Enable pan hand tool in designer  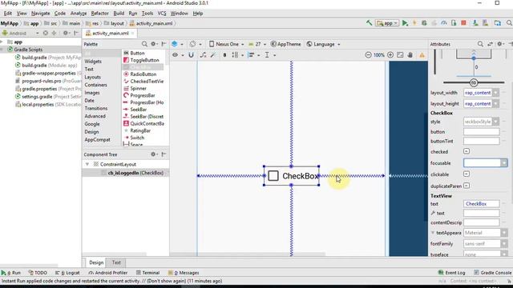410,55
